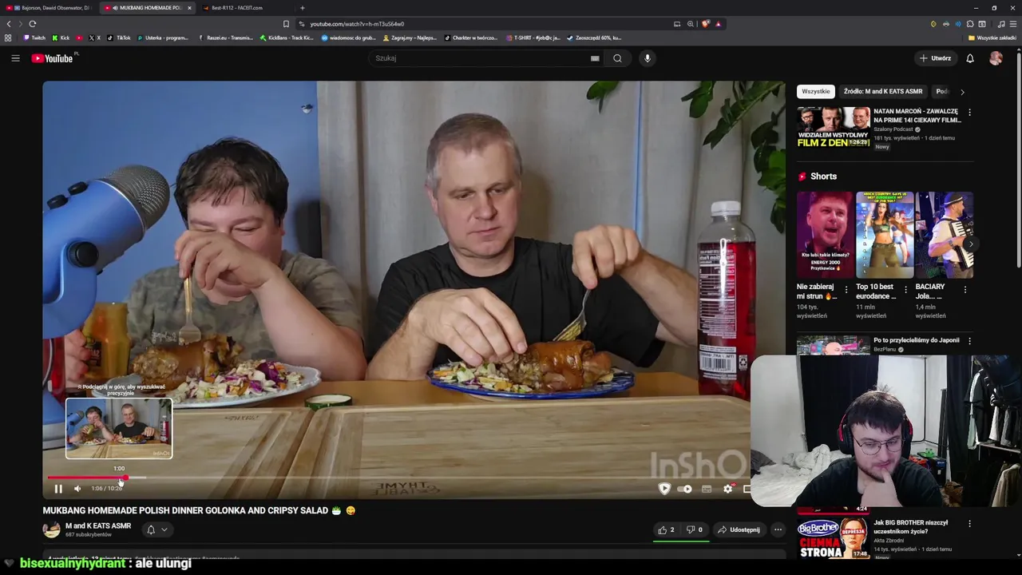
Task: Open options for the Nie zabieraj short
Action: tap(846, 290)
